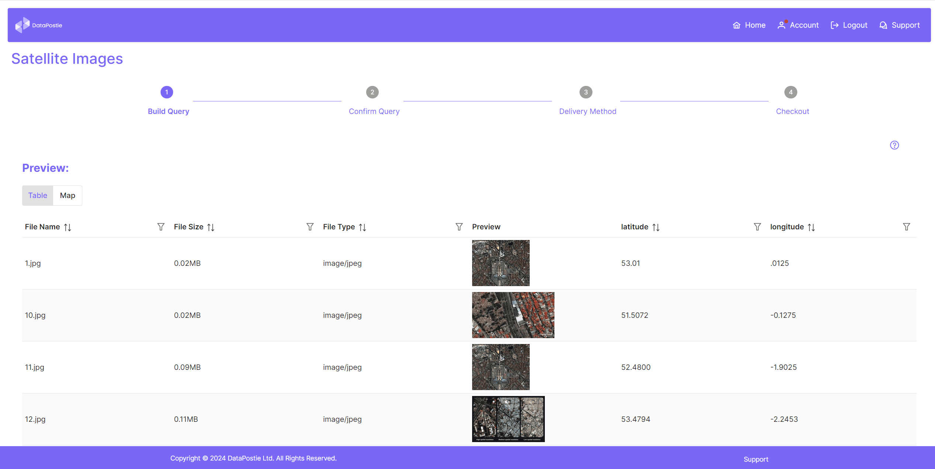Screen dimensions: 935x469
Task: Open the File Name column filter icon
Action: tap(161, 226)
